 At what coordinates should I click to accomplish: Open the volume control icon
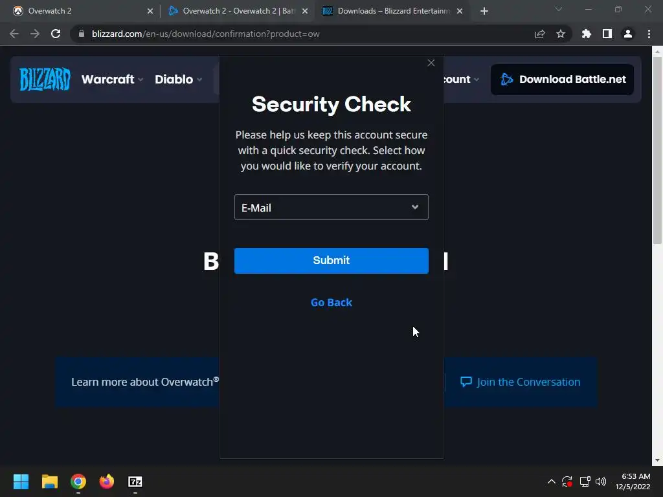(x=601, y=481)
